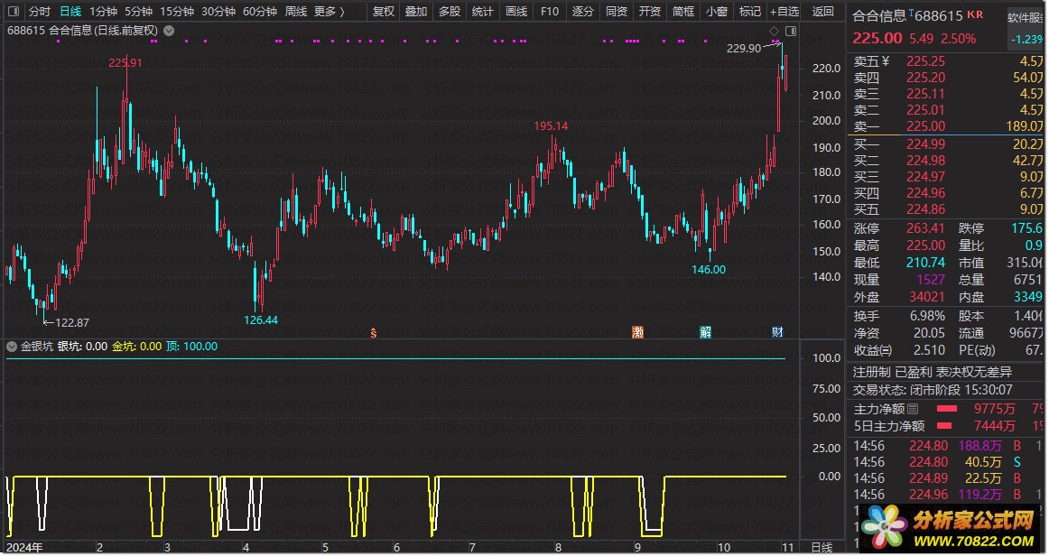Click the 收益(三) earnings label

(x=872, y=350)
